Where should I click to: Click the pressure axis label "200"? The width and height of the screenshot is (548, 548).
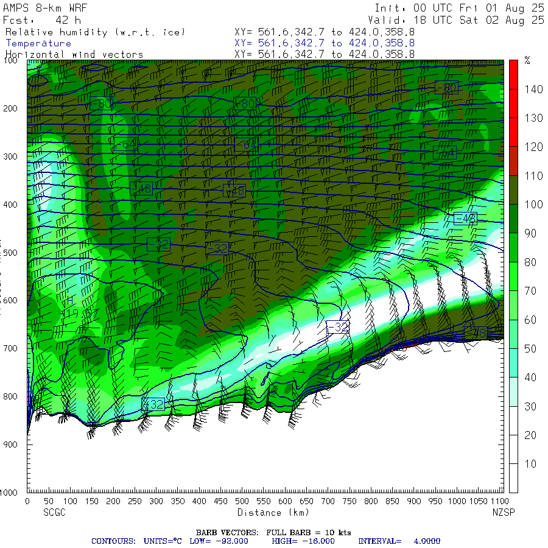pyautogui.click(x=10, y=109)
